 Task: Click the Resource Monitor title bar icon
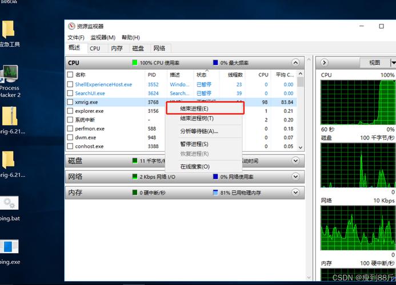coord(71,26)
